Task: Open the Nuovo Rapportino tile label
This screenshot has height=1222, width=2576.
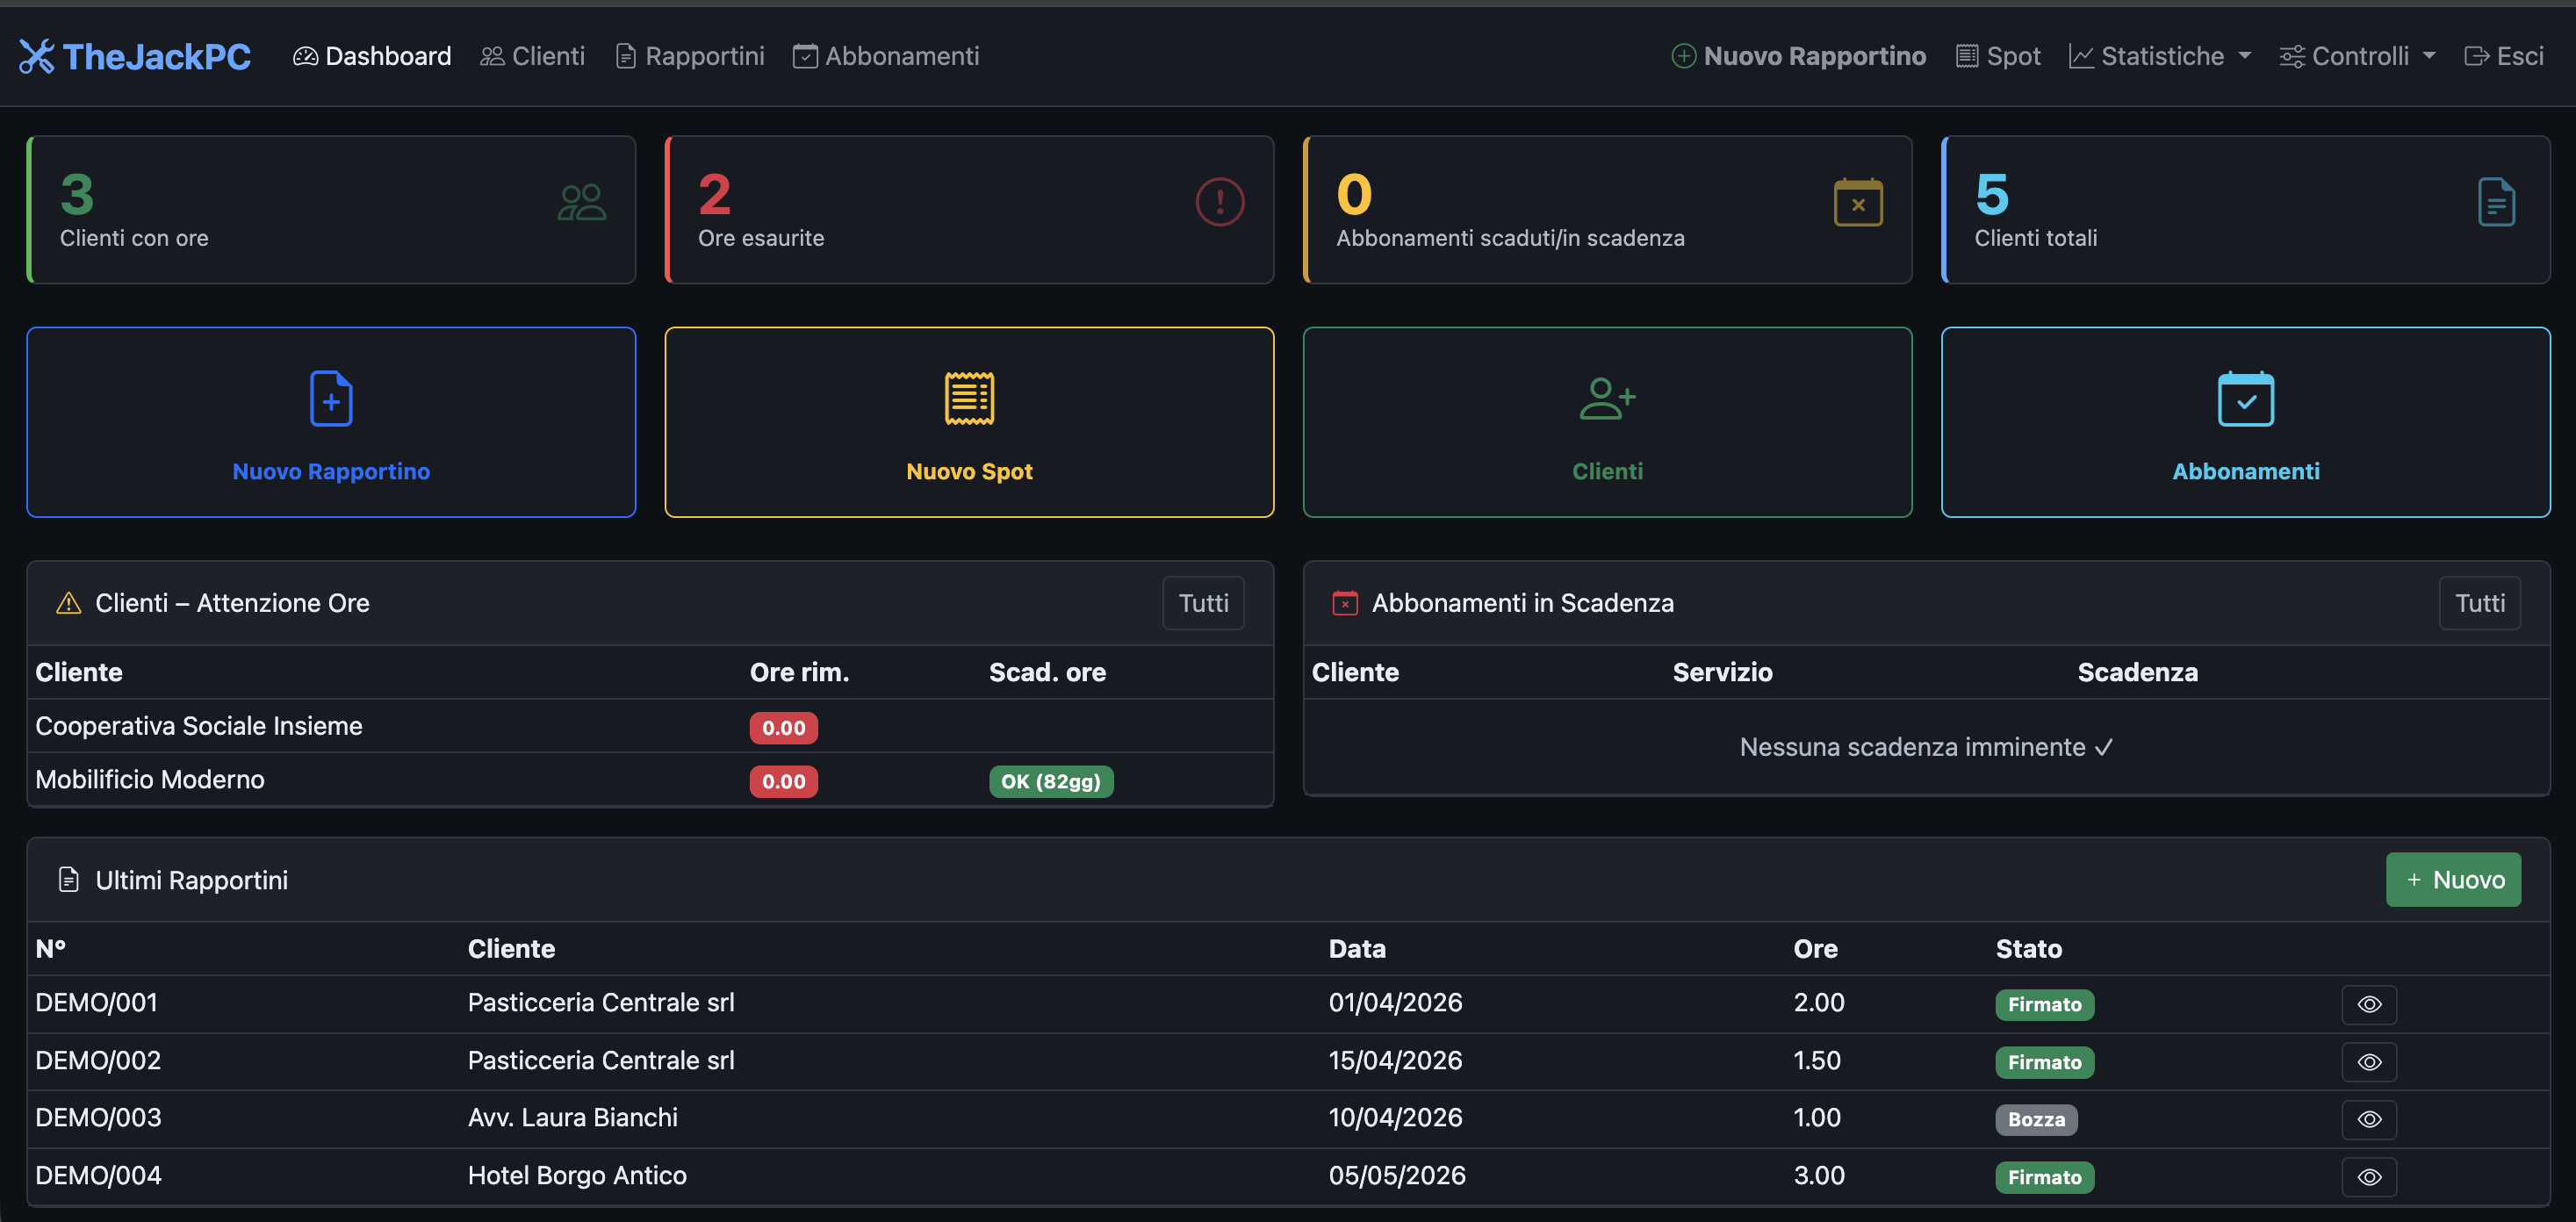Action: (331, 471)
